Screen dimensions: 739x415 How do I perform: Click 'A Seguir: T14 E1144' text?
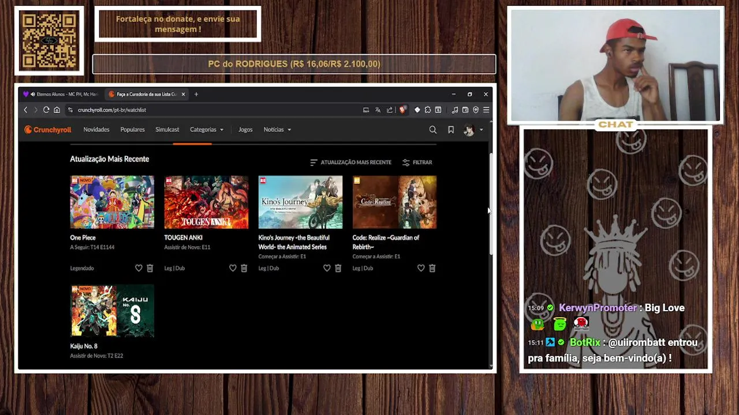point(92,247)
